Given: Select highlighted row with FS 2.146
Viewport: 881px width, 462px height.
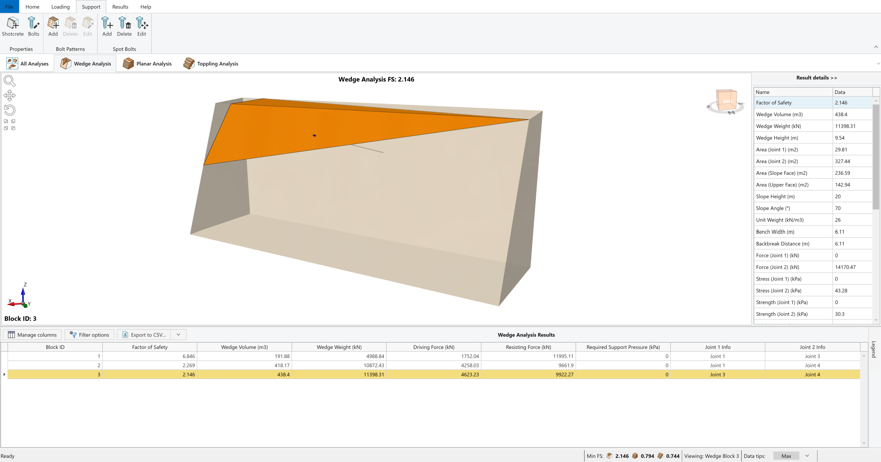Looking at the screenshot, I should [434, 374].
